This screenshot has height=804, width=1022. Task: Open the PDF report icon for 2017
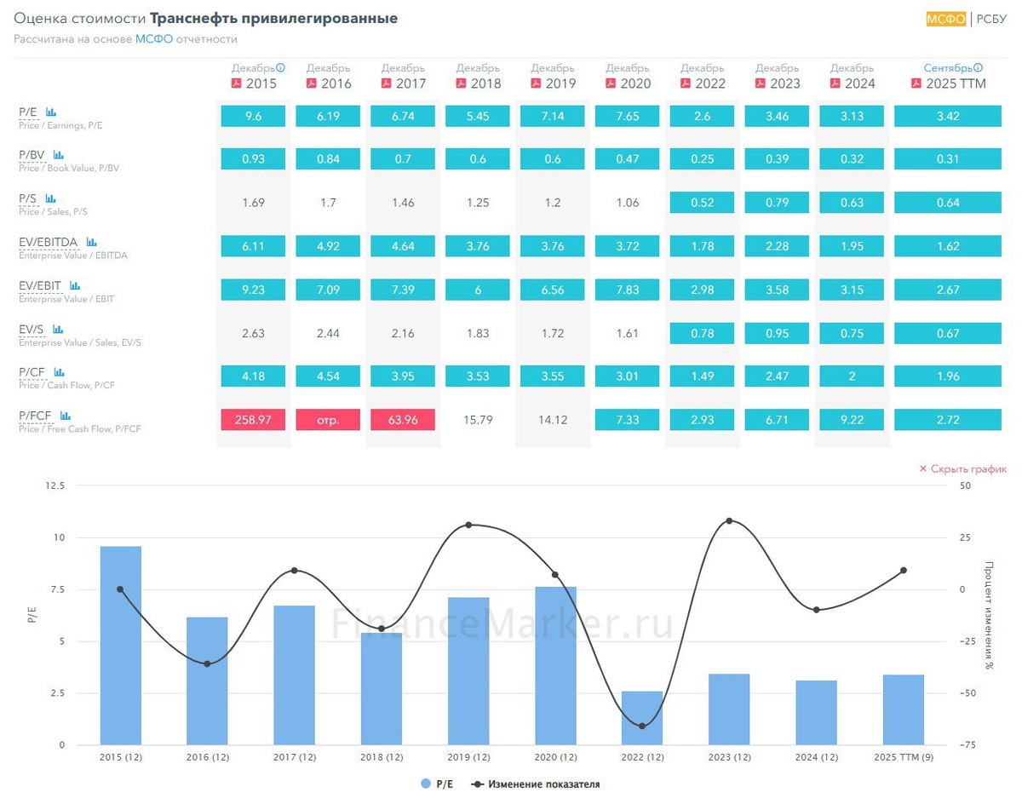tap(387, 83)
